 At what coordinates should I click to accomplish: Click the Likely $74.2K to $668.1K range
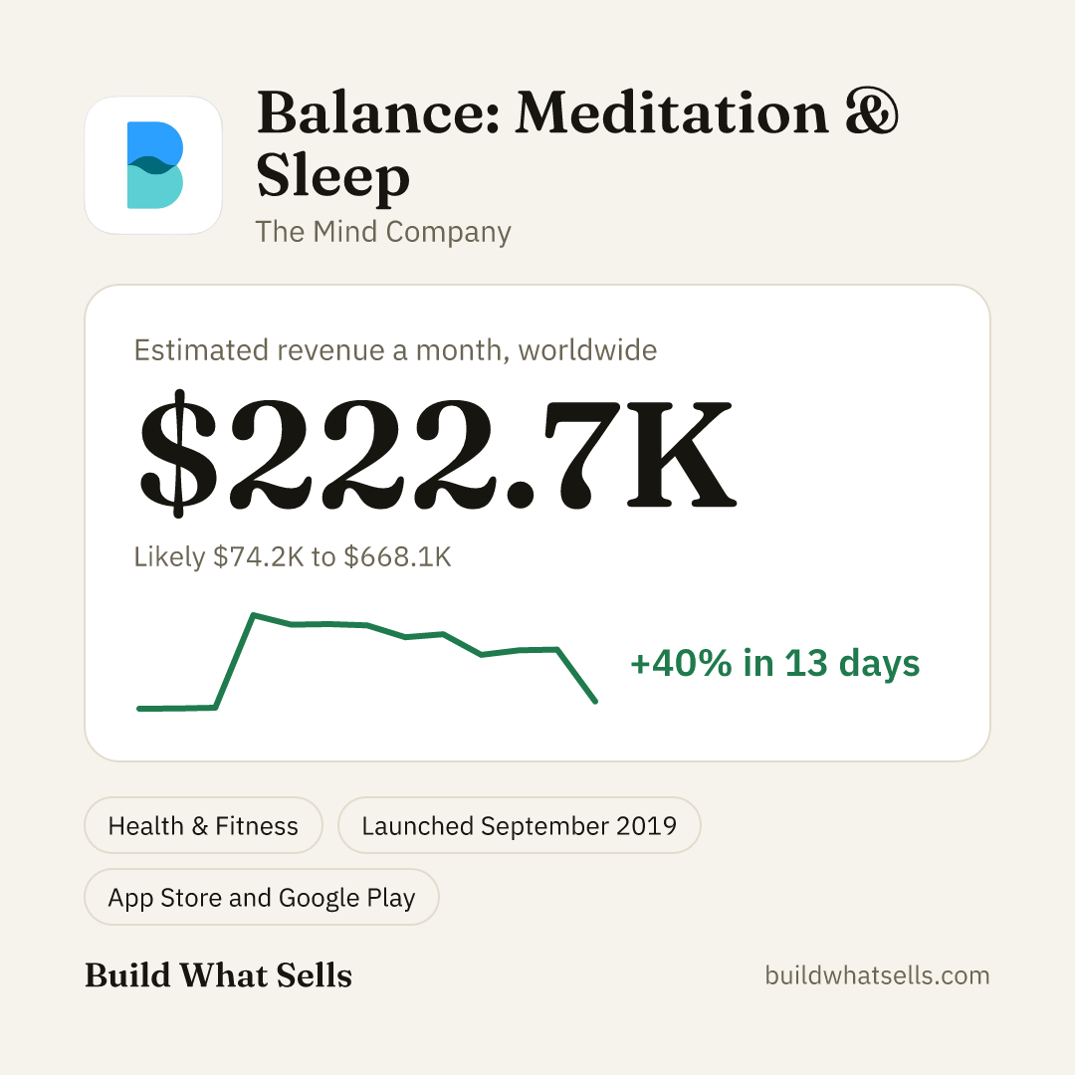coord(293,556)
